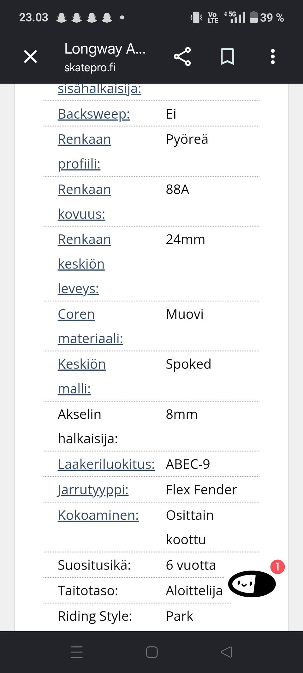
Task: Open the Jarrutyyppi link
Action: [x=93, y=490]
